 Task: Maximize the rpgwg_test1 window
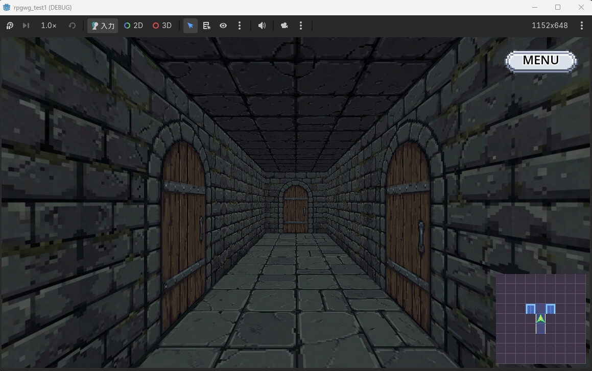(x=558, y=7)
